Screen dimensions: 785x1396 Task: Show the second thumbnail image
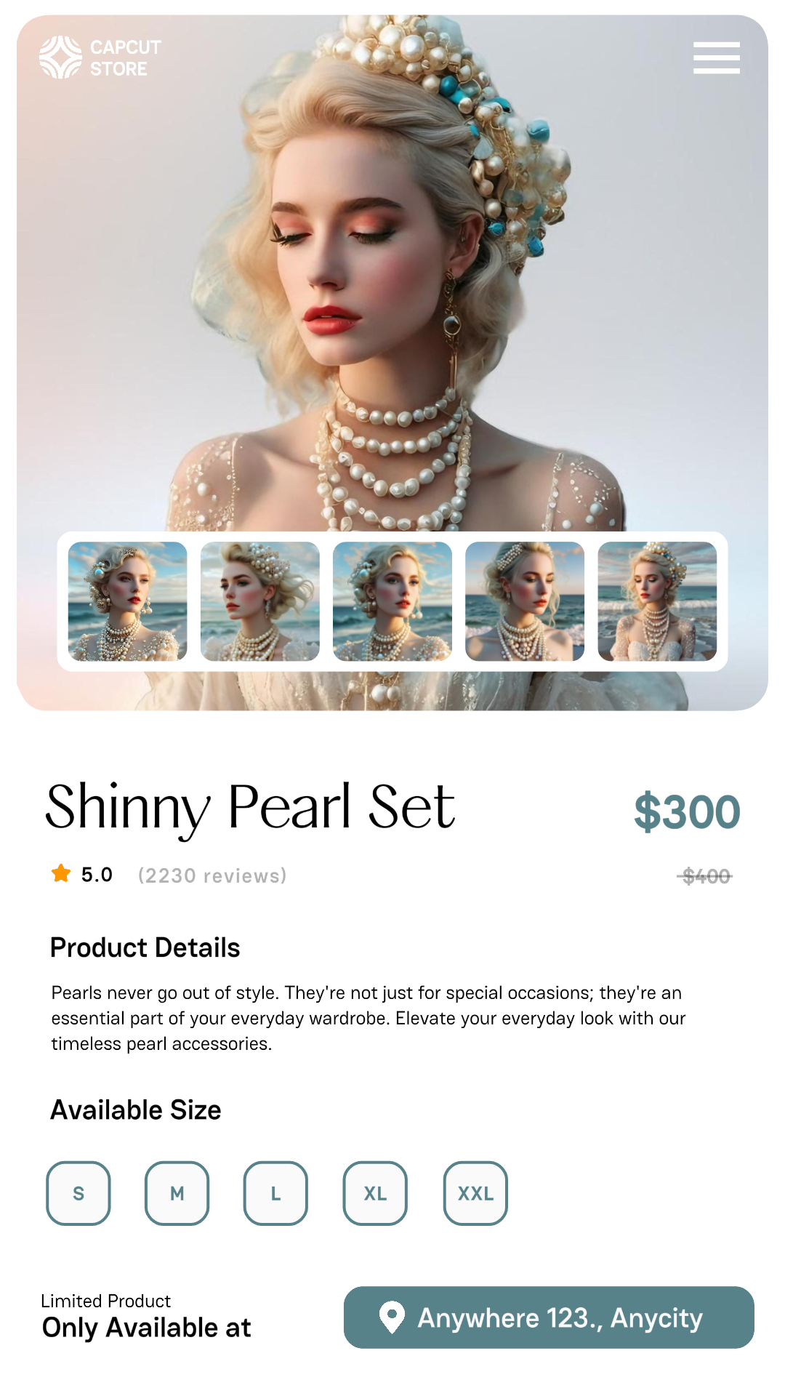pos(259,601)
